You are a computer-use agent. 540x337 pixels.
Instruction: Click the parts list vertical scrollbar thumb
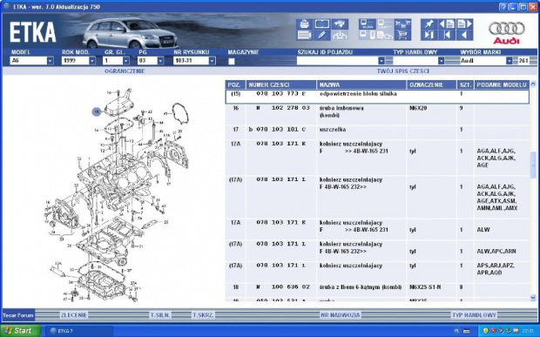pos(533,165)
